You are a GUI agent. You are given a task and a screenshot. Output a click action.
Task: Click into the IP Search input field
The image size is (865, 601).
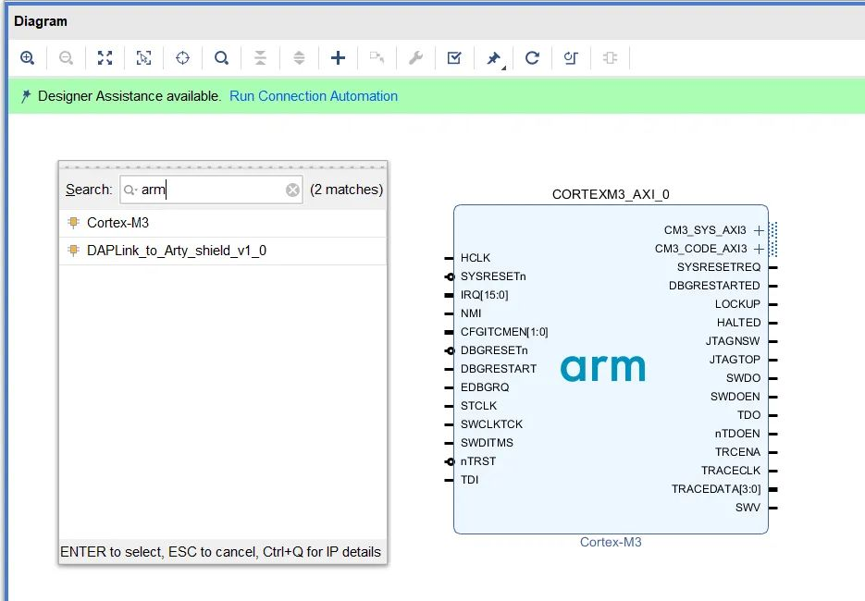211,190
